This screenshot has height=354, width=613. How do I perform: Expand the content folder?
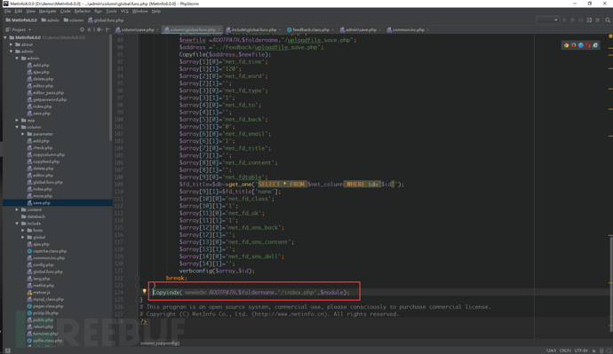(17, 209)
